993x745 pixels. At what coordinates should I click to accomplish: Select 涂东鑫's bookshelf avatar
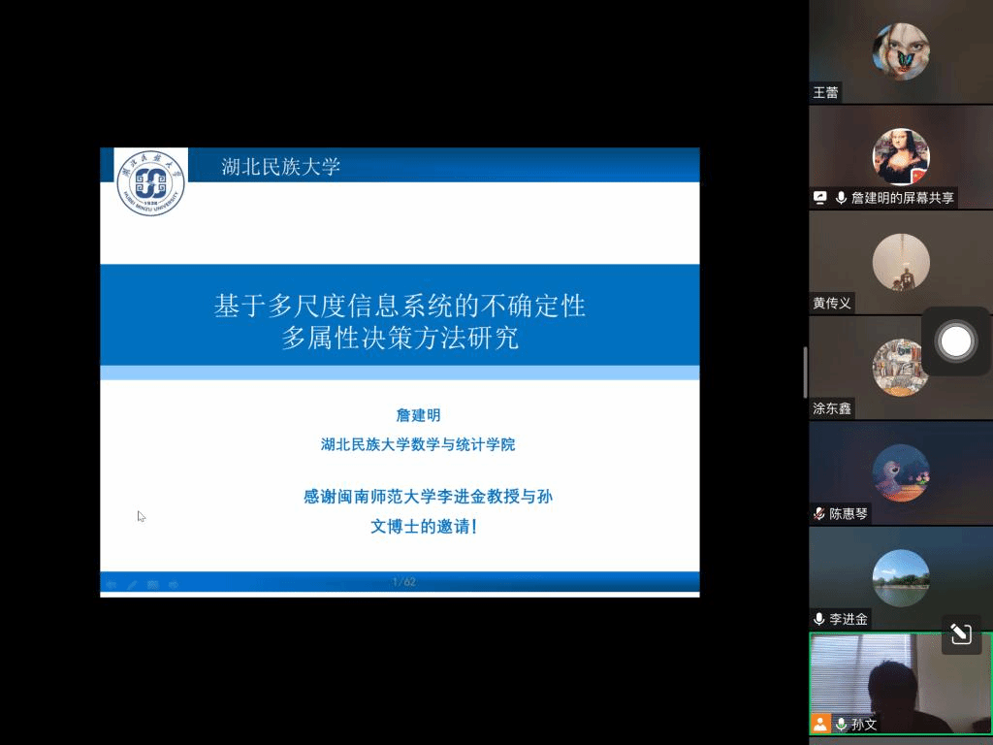pos(899,368)
